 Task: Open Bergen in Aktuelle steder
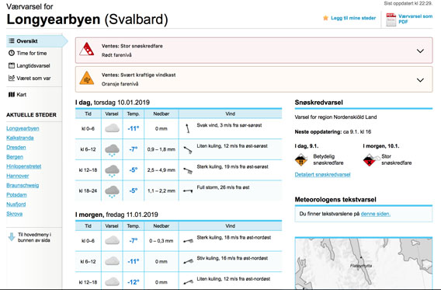click(15, 157)
